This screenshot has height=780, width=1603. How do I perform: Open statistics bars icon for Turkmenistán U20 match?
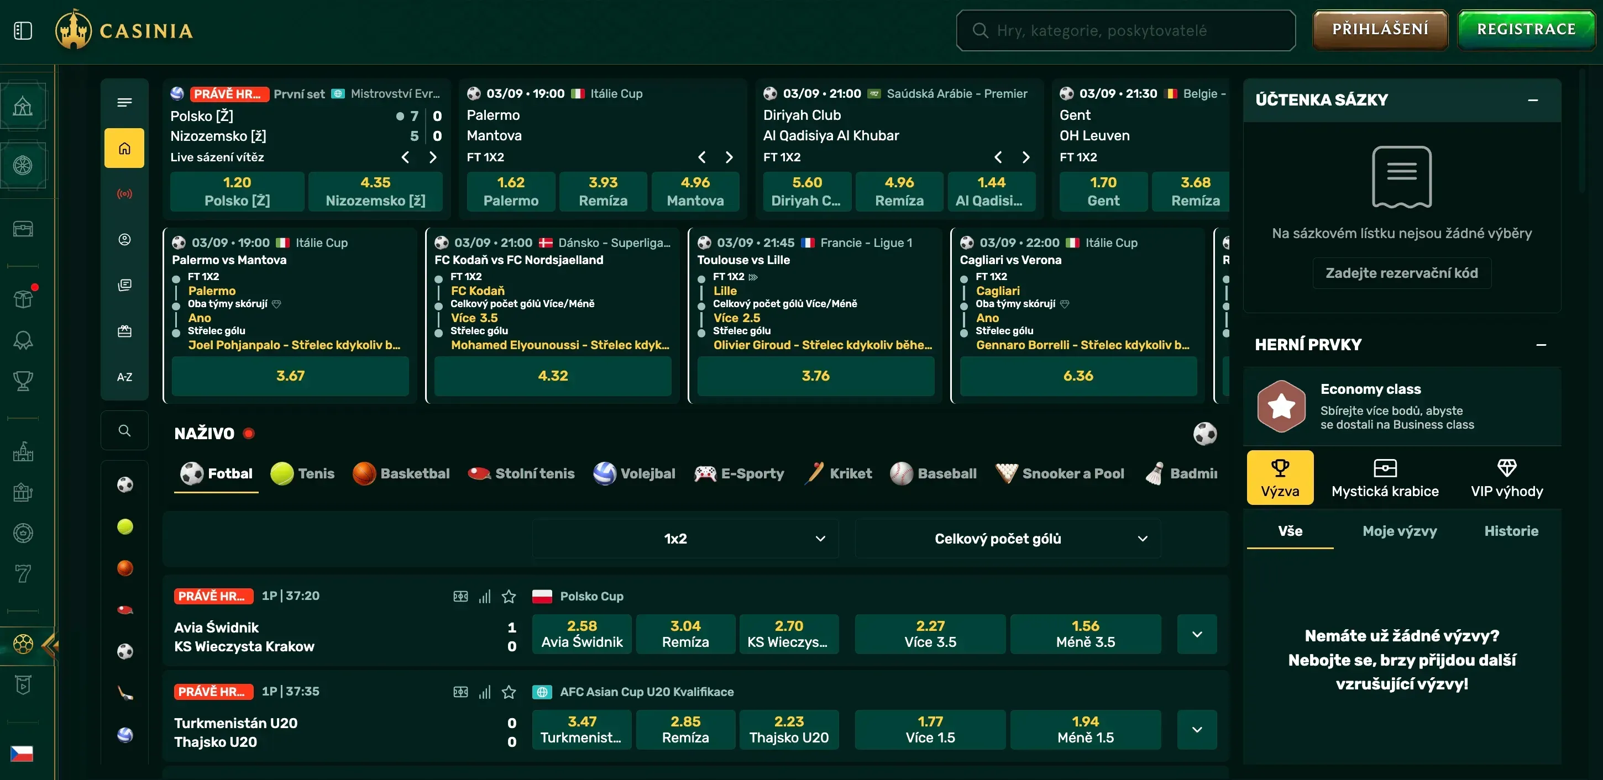point(485,692)
